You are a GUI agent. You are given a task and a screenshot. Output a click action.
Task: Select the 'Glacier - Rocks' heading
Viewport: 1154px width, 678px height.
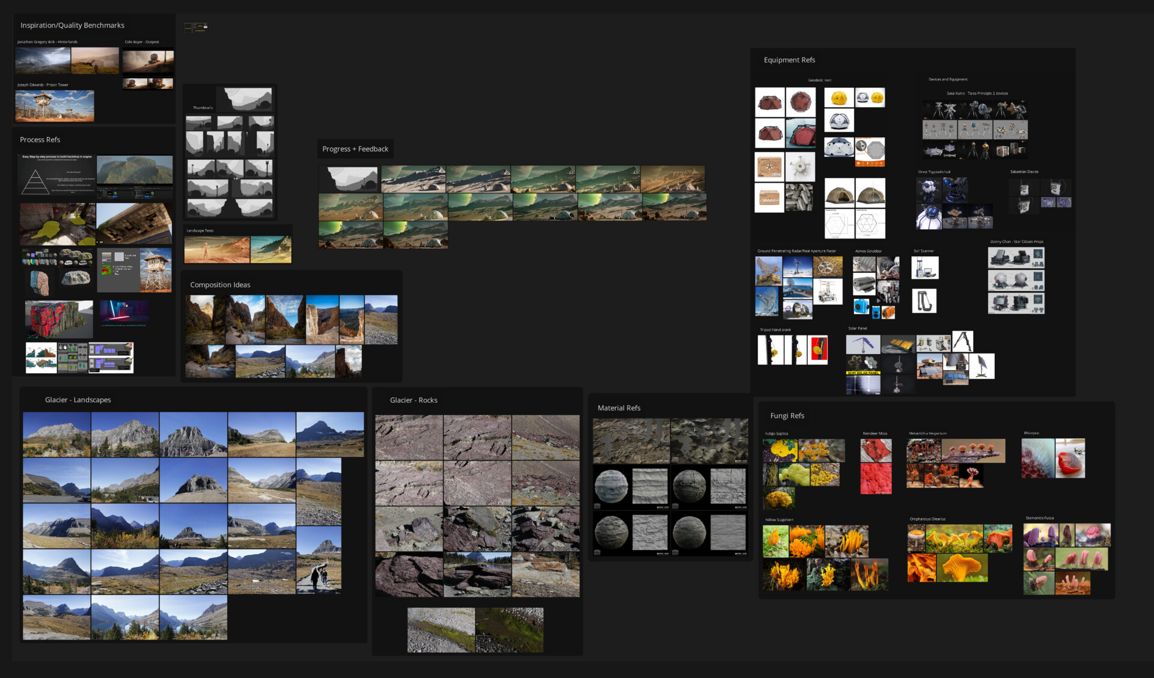click(x=413, y=400)
